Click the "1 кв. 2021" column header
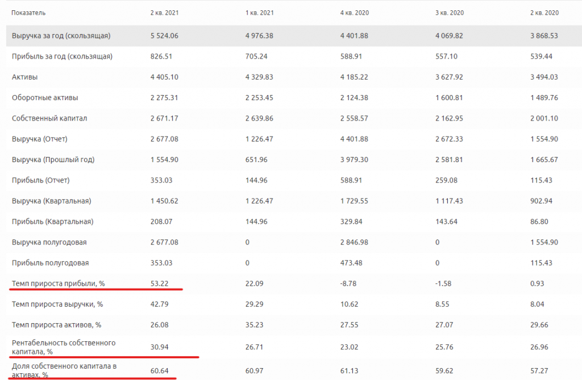This screenshot has height=380, width=582. point(259,13)
